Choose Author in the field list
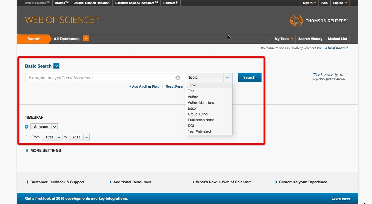This screenshot has width=372, height=204. point(209,97)
